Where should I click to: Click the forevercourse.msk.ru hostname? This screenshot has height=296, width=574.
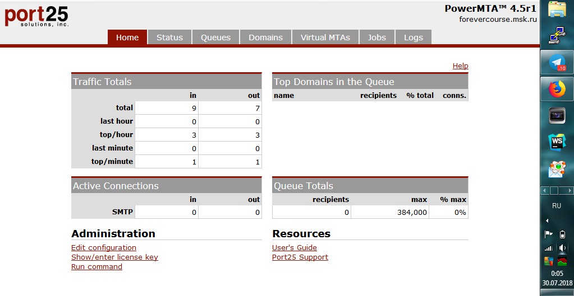tap(498, 20)
